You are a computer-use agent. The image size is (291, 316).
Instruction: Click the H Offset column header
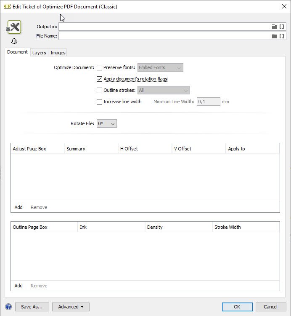[x=145, y=149]
